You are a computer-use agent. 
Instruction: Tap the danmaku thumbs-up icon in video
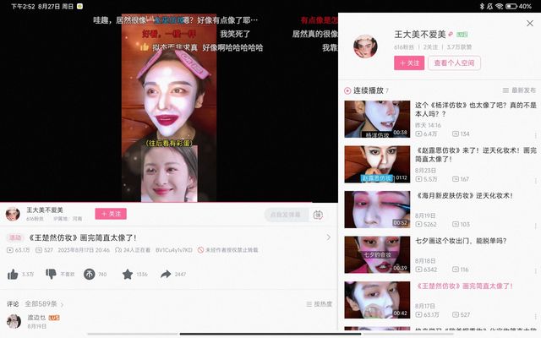pyautogui.click(x=145, y=47)
